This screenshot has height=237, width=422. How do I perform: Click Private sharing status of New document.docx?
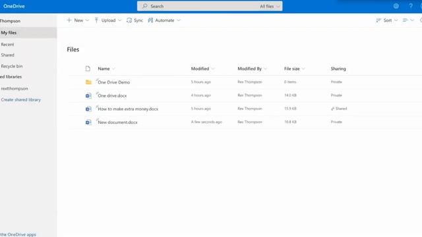[x=336, y=122]
